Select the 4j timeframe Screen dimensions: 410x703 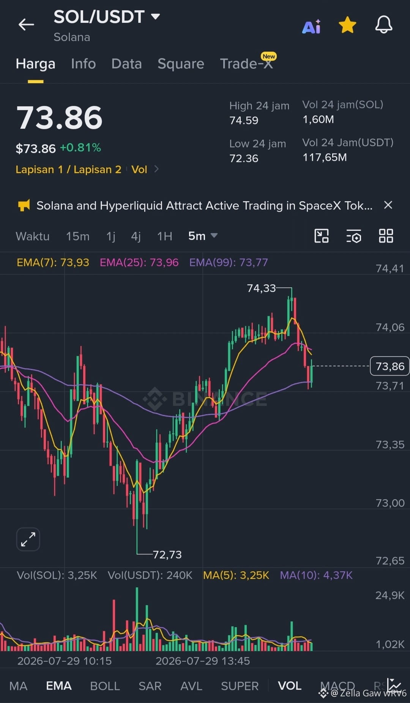click(136, 236)
